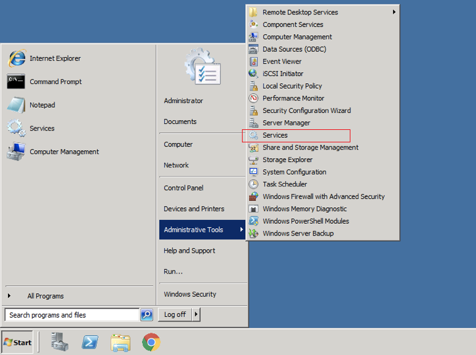
Task: Click the search magnifier button
Action: point(147,315)
